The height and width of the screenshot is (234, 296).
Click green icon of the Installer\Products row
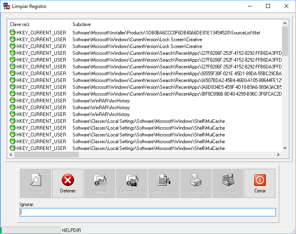(12, 32)
